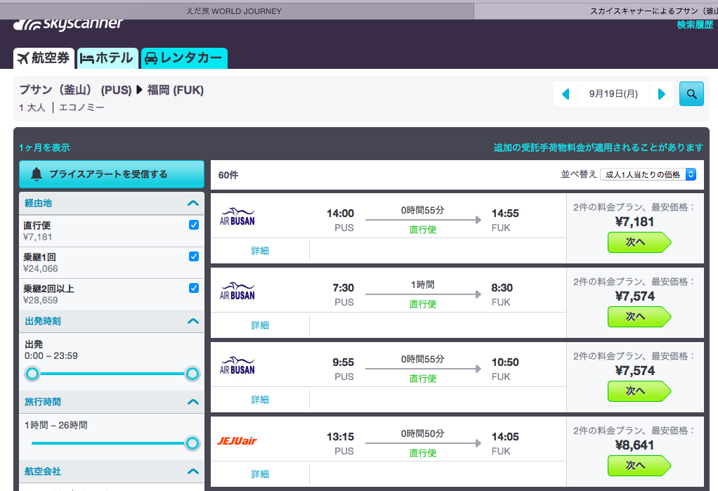
Task: Click 次へ for the 9:55 flight
Action: click(x=639, y=391)
